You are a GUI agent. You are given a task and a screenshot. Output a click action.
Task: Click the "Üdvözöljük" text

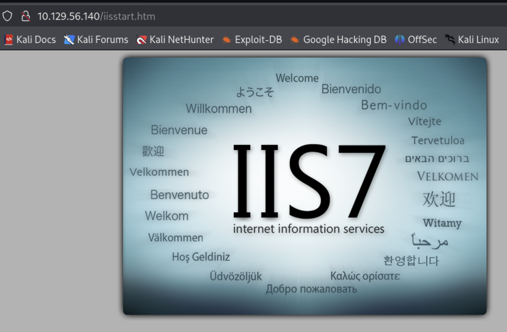tap(236, 276)
